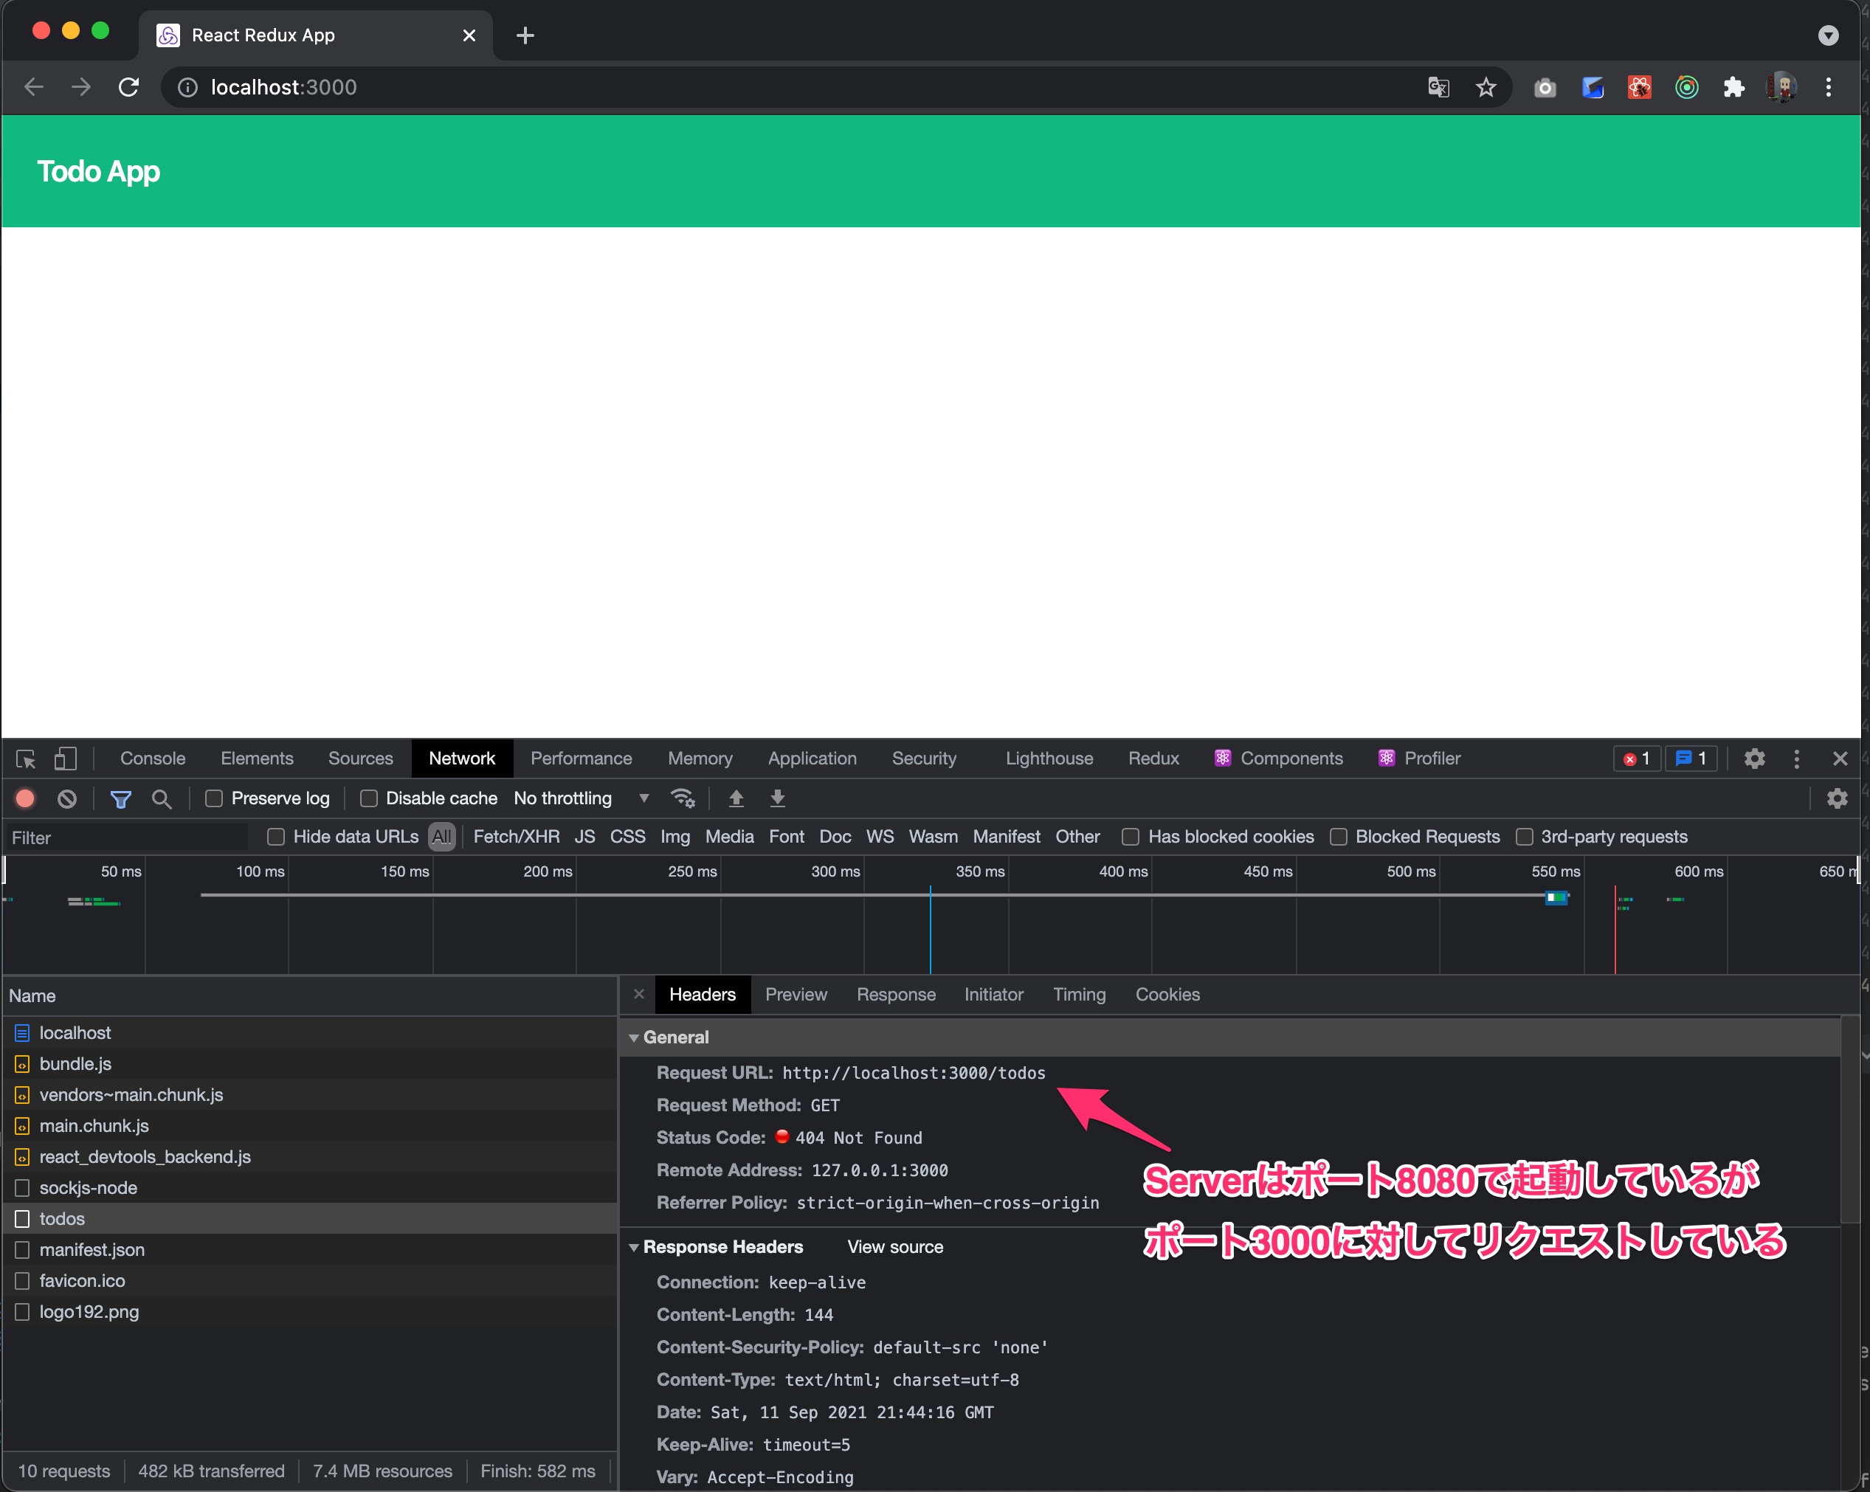
Task: Select the localhost document request
Action: [311, 1032]
